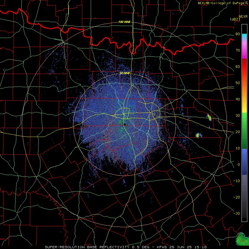249x249 pixels.
Task: Click the blue band of the color bar
Action: (244, 162)
